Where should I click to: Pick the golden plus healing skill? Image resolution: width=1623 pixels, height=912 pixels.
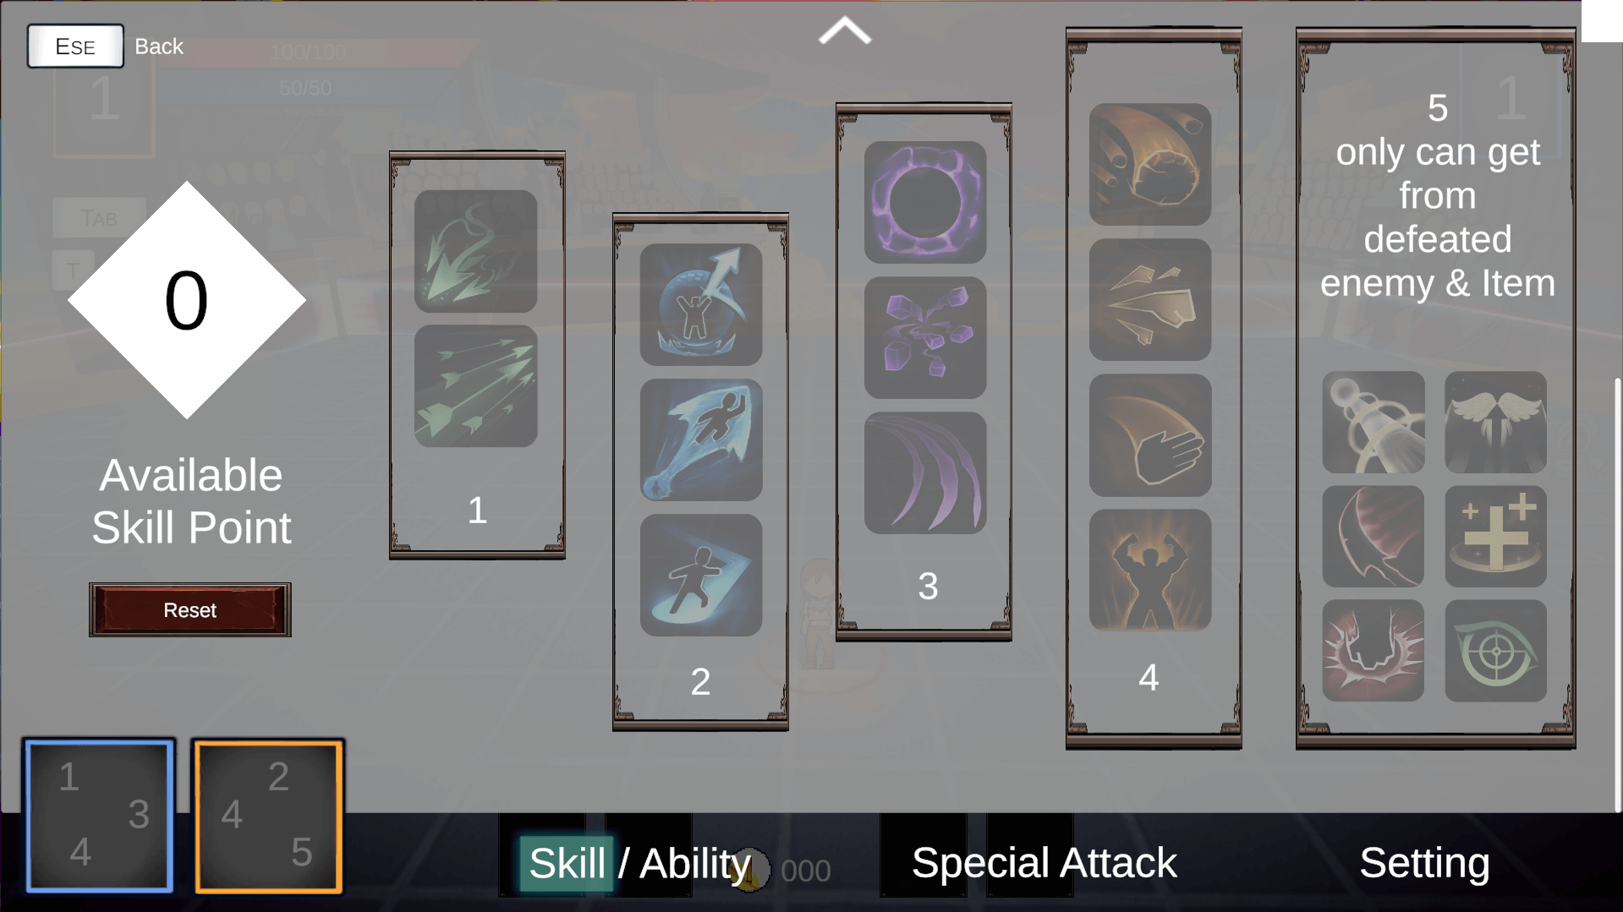click(1495, 537)
